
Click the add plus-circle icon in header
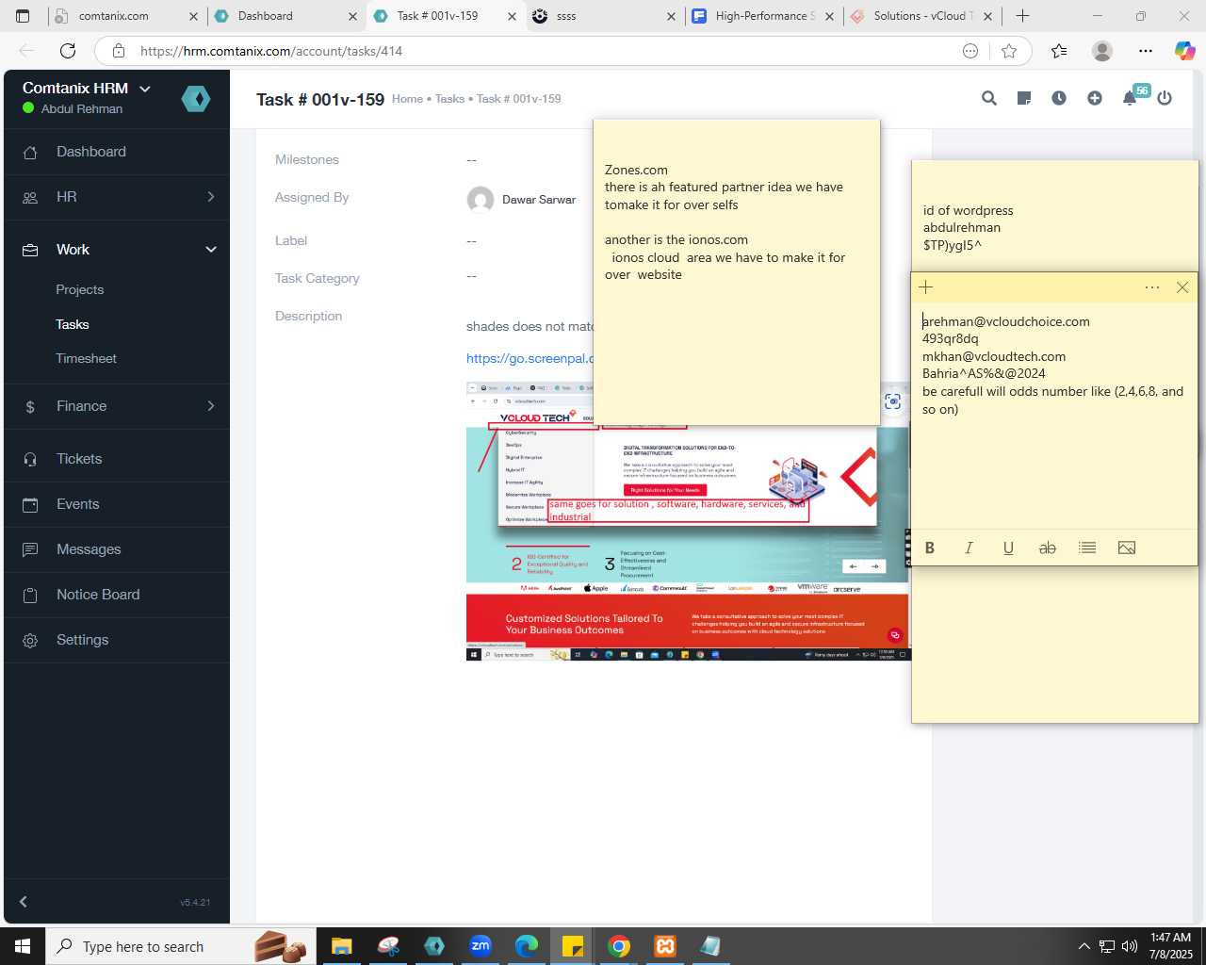click(x=1095, y=98)
